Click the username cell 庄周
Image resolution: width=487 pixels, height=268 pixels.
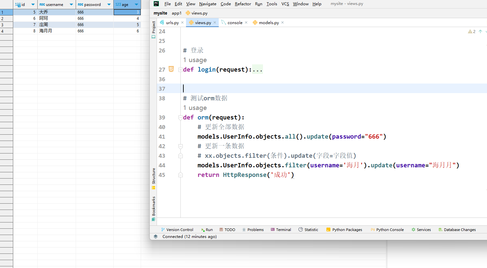click(x=56, y=25)
